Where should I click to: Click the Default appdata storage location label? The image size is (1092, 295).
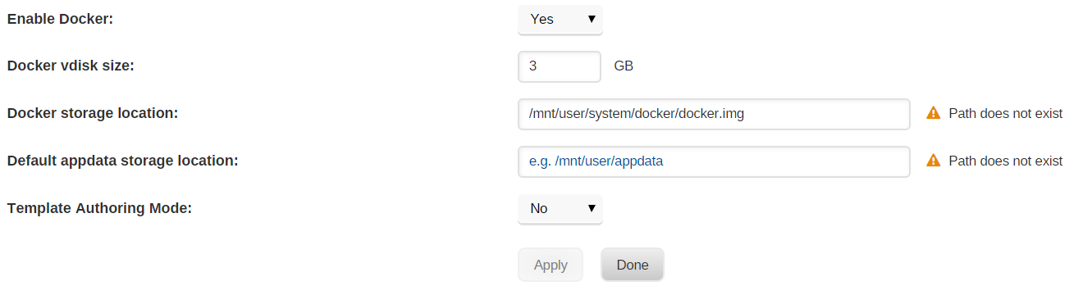click(122, 161)
